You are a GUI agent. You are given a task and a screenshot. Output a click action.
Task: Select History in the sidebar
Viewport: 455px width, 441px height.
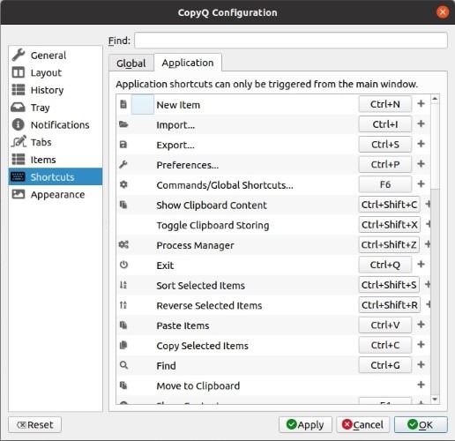coord(56,90)
